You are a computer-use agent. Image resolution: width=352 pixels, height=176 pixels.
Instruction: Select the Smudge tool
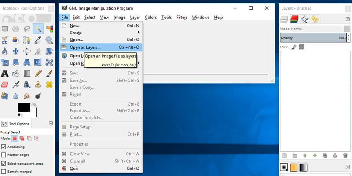[27, 96]
